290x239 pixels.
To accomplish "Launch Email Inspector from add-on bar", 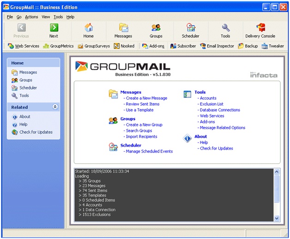I will [217, 46].
